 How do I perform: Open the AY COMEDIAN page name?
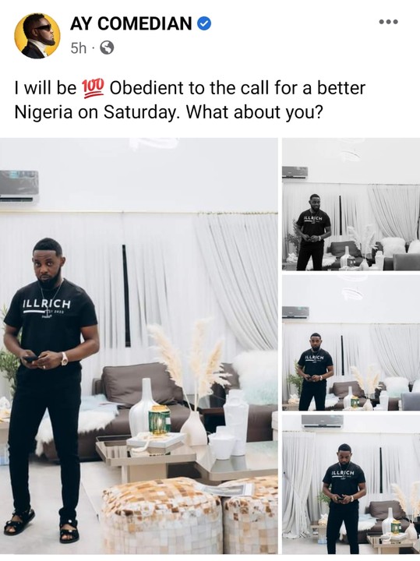tap(131, 24)
